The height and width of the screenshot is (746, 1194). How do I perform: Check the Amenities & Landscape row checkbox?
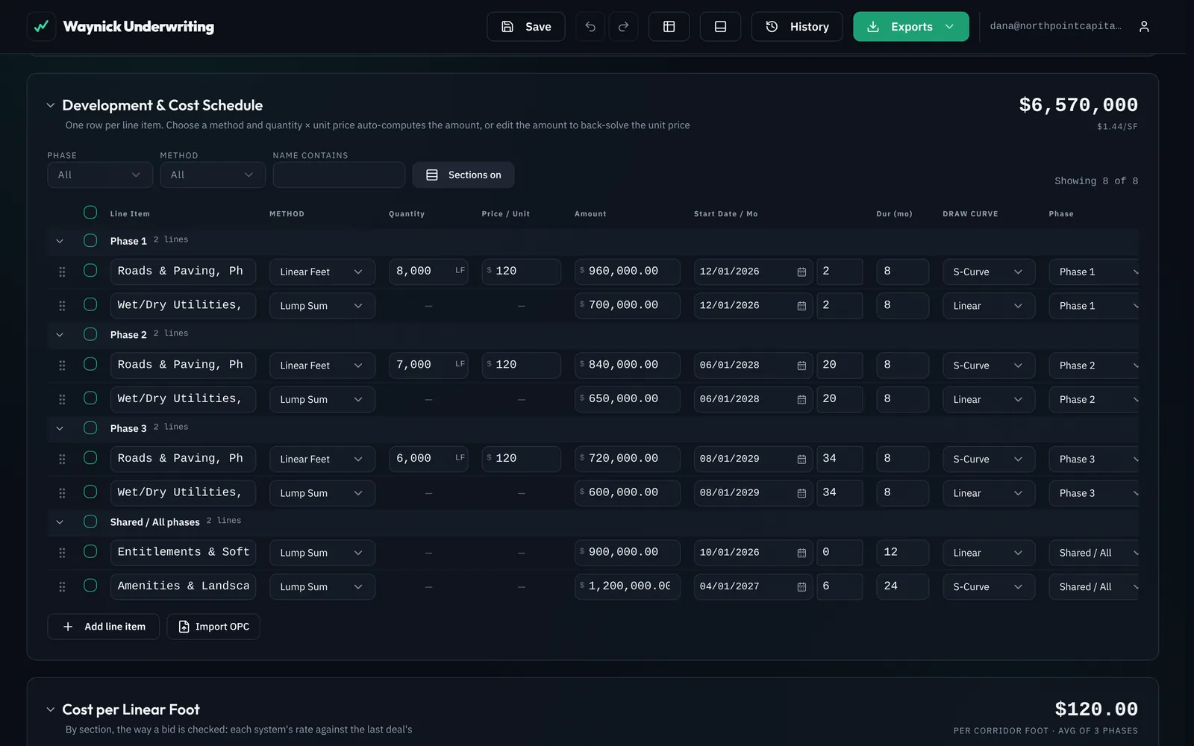tap(90, 586)
